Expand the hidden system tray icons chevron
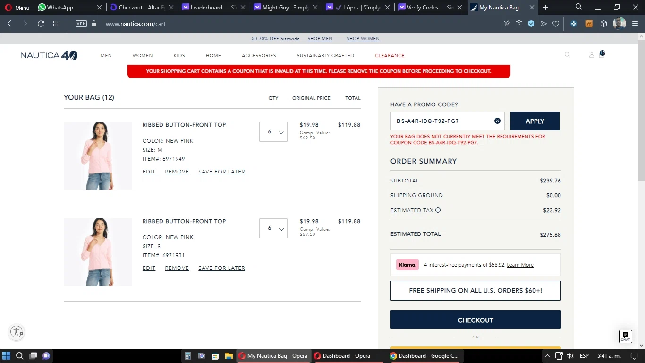Image resolution: width=645 pixels, height=363 pixels. [x=547, y=356]
